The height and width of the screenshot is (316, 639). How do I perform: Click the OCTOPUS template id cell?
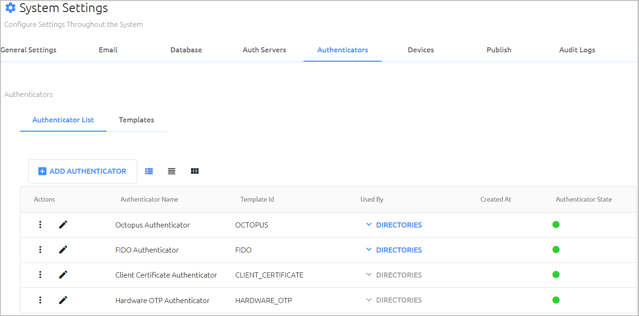252,225
